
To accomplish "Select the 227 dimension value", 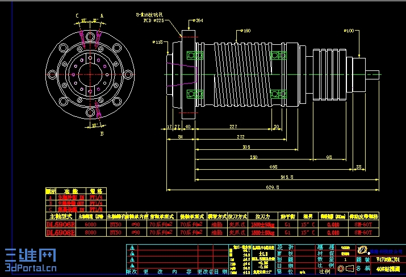I will coord(233,127).
